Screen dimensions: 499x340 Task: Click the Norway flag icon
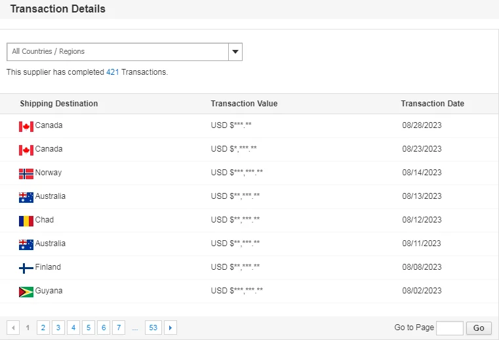26,173
